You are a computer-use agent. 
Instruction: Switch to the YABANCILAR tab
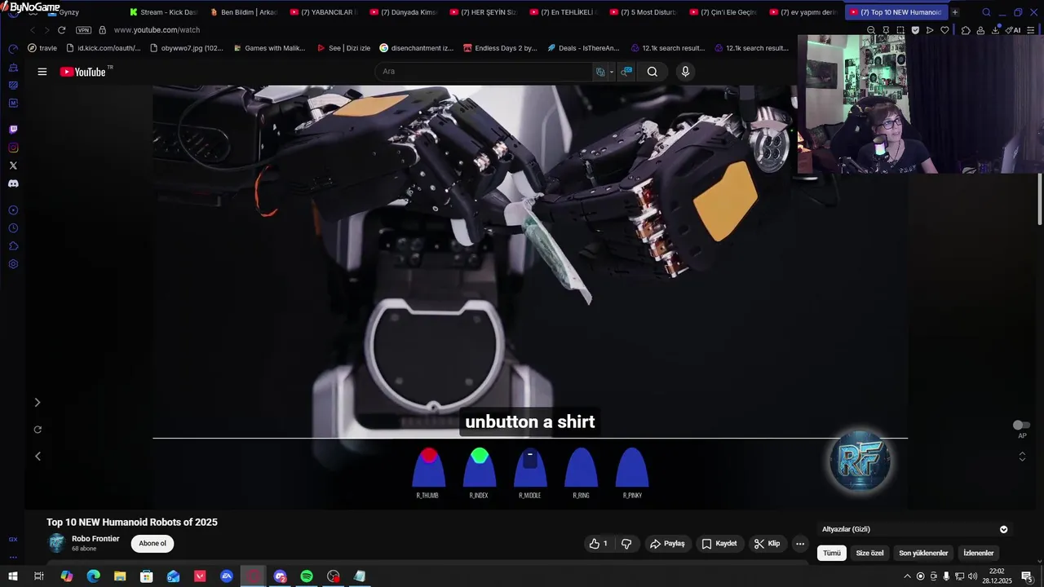(324, 12)
